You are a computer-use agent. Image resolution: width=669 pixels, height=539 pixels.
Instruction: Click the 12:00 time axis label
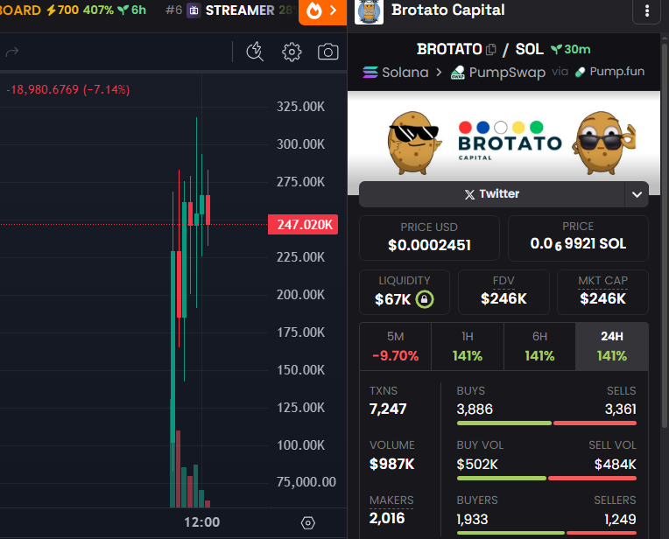(201, 522)
